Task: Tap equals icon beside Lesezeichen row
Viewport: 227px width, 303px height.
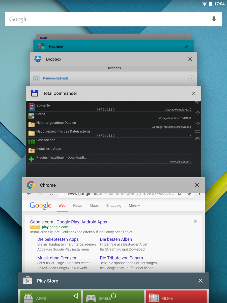Action: [197, 139]
